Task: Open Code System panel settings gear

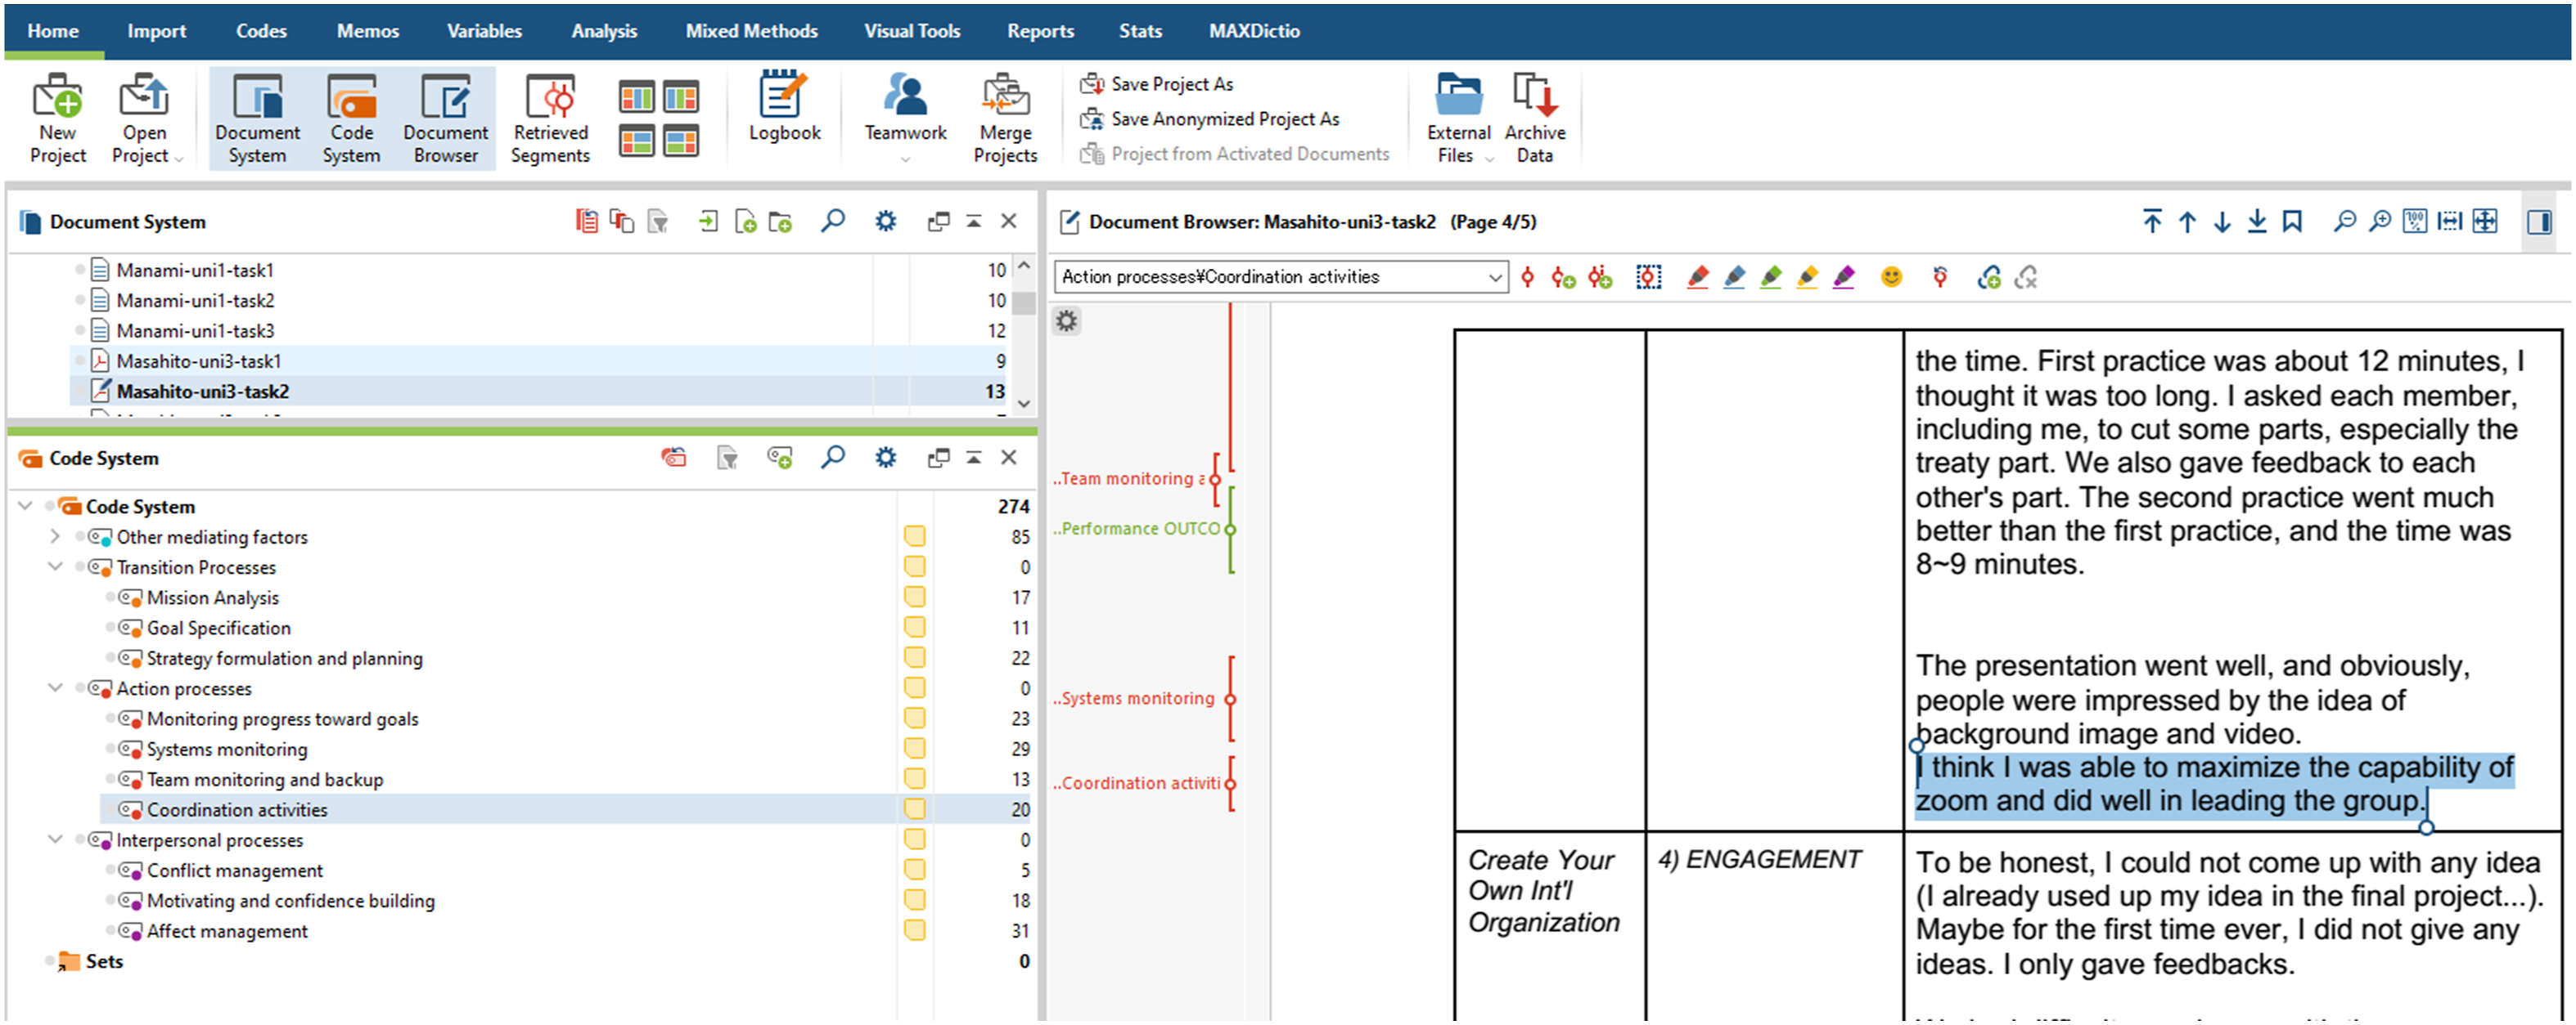Action: (x=885, y=458)
